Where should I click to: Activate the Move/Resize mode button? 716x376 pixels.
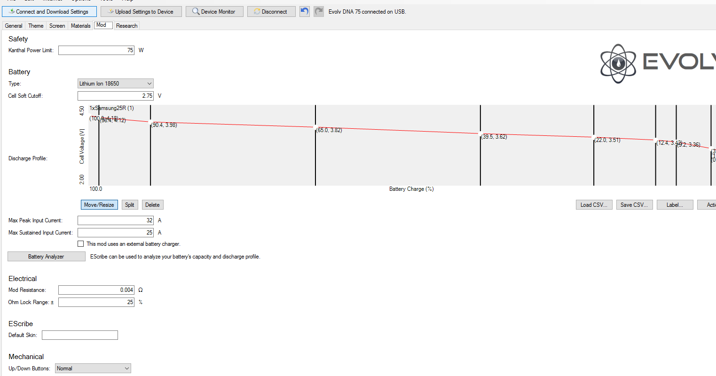coord(99,205)
